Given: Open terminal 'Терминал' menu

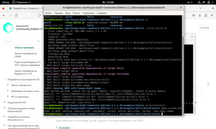Looking at the screenshot, I should pos(88,13).
